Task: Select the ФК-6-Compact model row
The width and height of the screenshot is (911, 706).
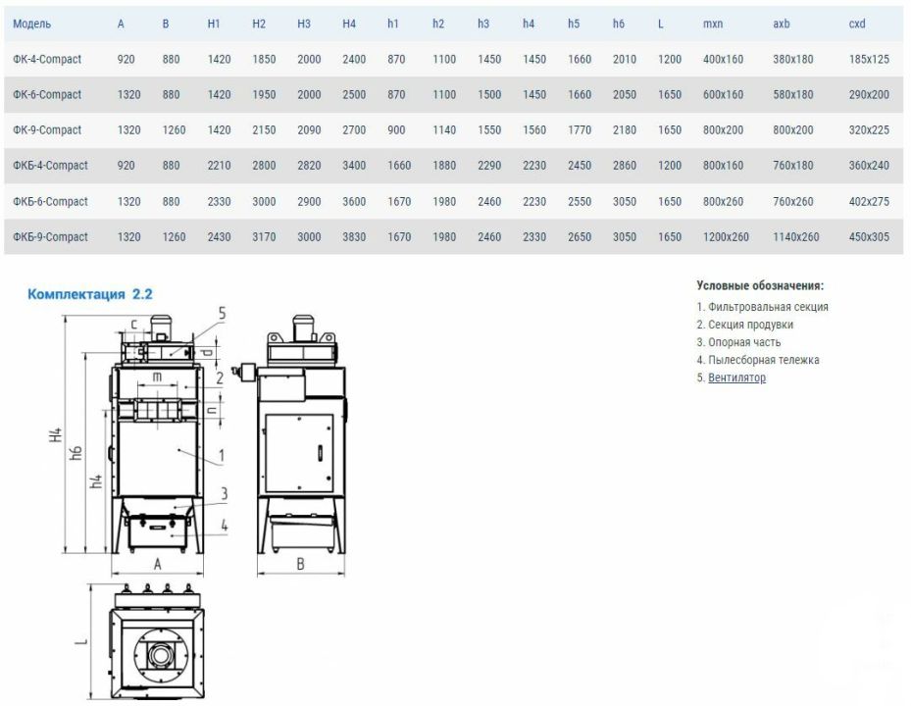Action: pos(453,95)
